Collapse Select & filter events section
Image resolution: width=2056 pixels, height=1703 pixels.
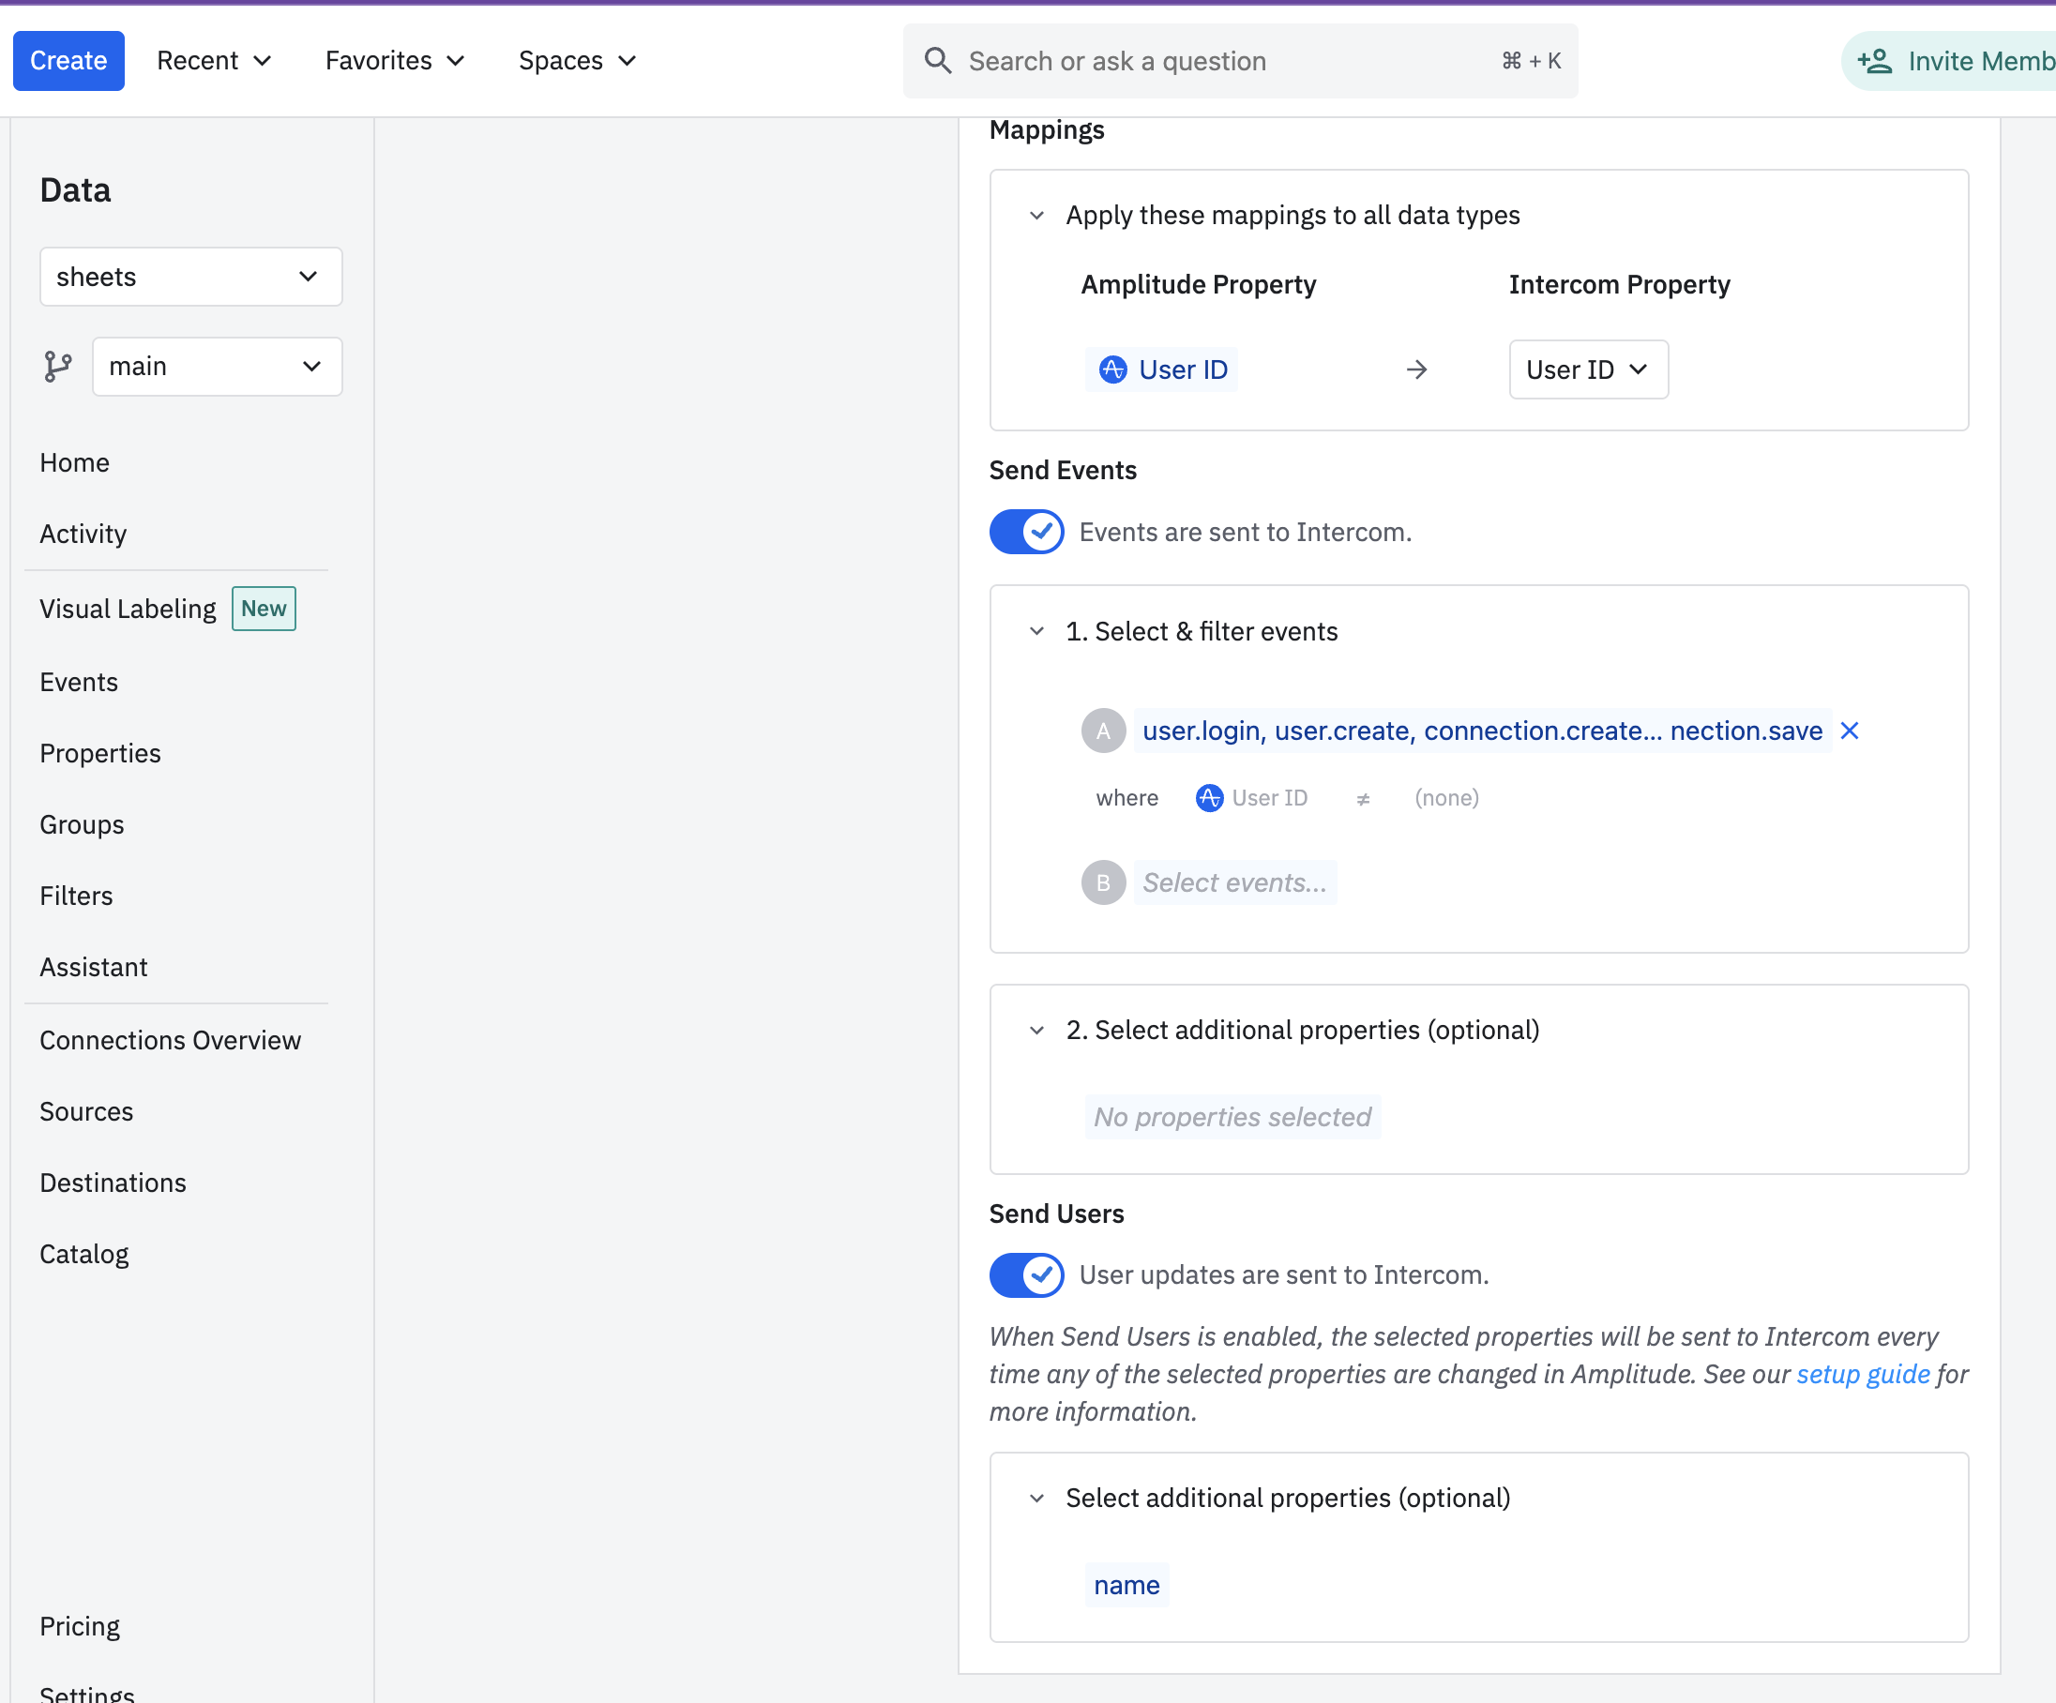tap(1036, 631)
